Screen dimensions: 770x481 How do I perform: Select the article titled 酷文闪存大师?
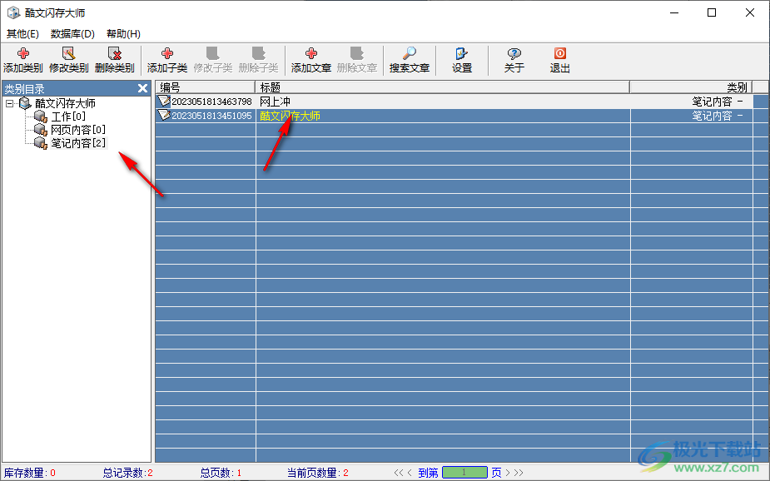click(290, 116)
